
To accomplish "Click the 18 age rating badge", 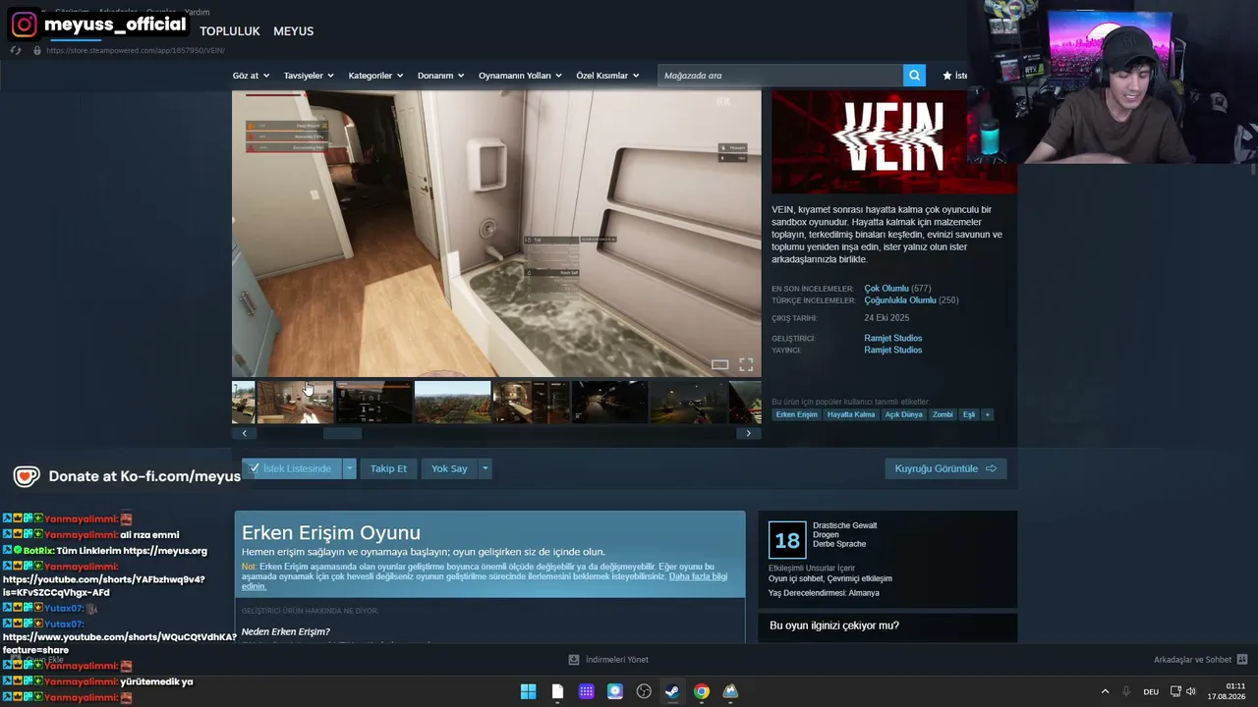I will (787, 540).
